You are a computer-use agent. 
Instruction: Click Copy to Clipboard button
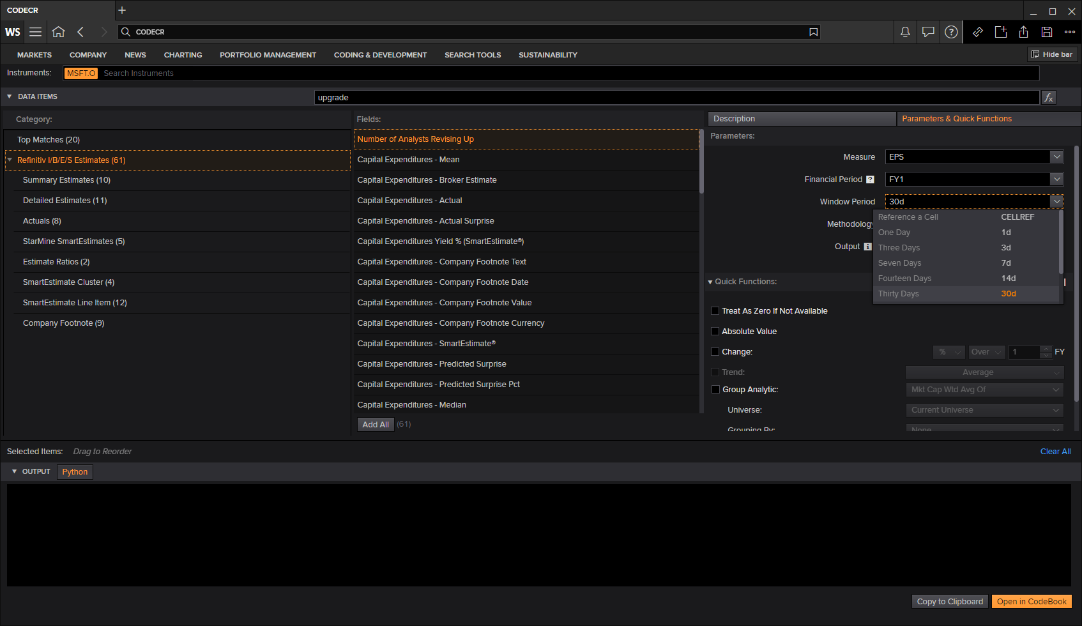tap(950, 602)
